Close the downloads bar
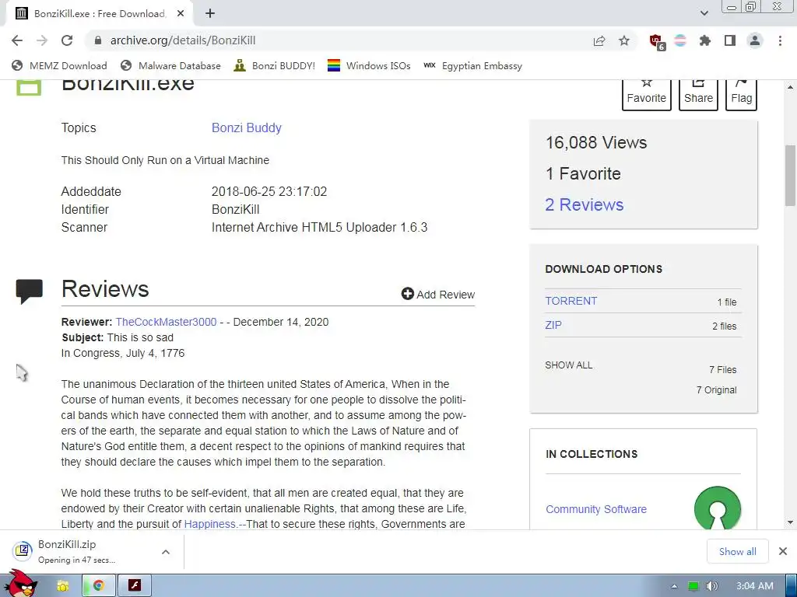 coord(783,551)
